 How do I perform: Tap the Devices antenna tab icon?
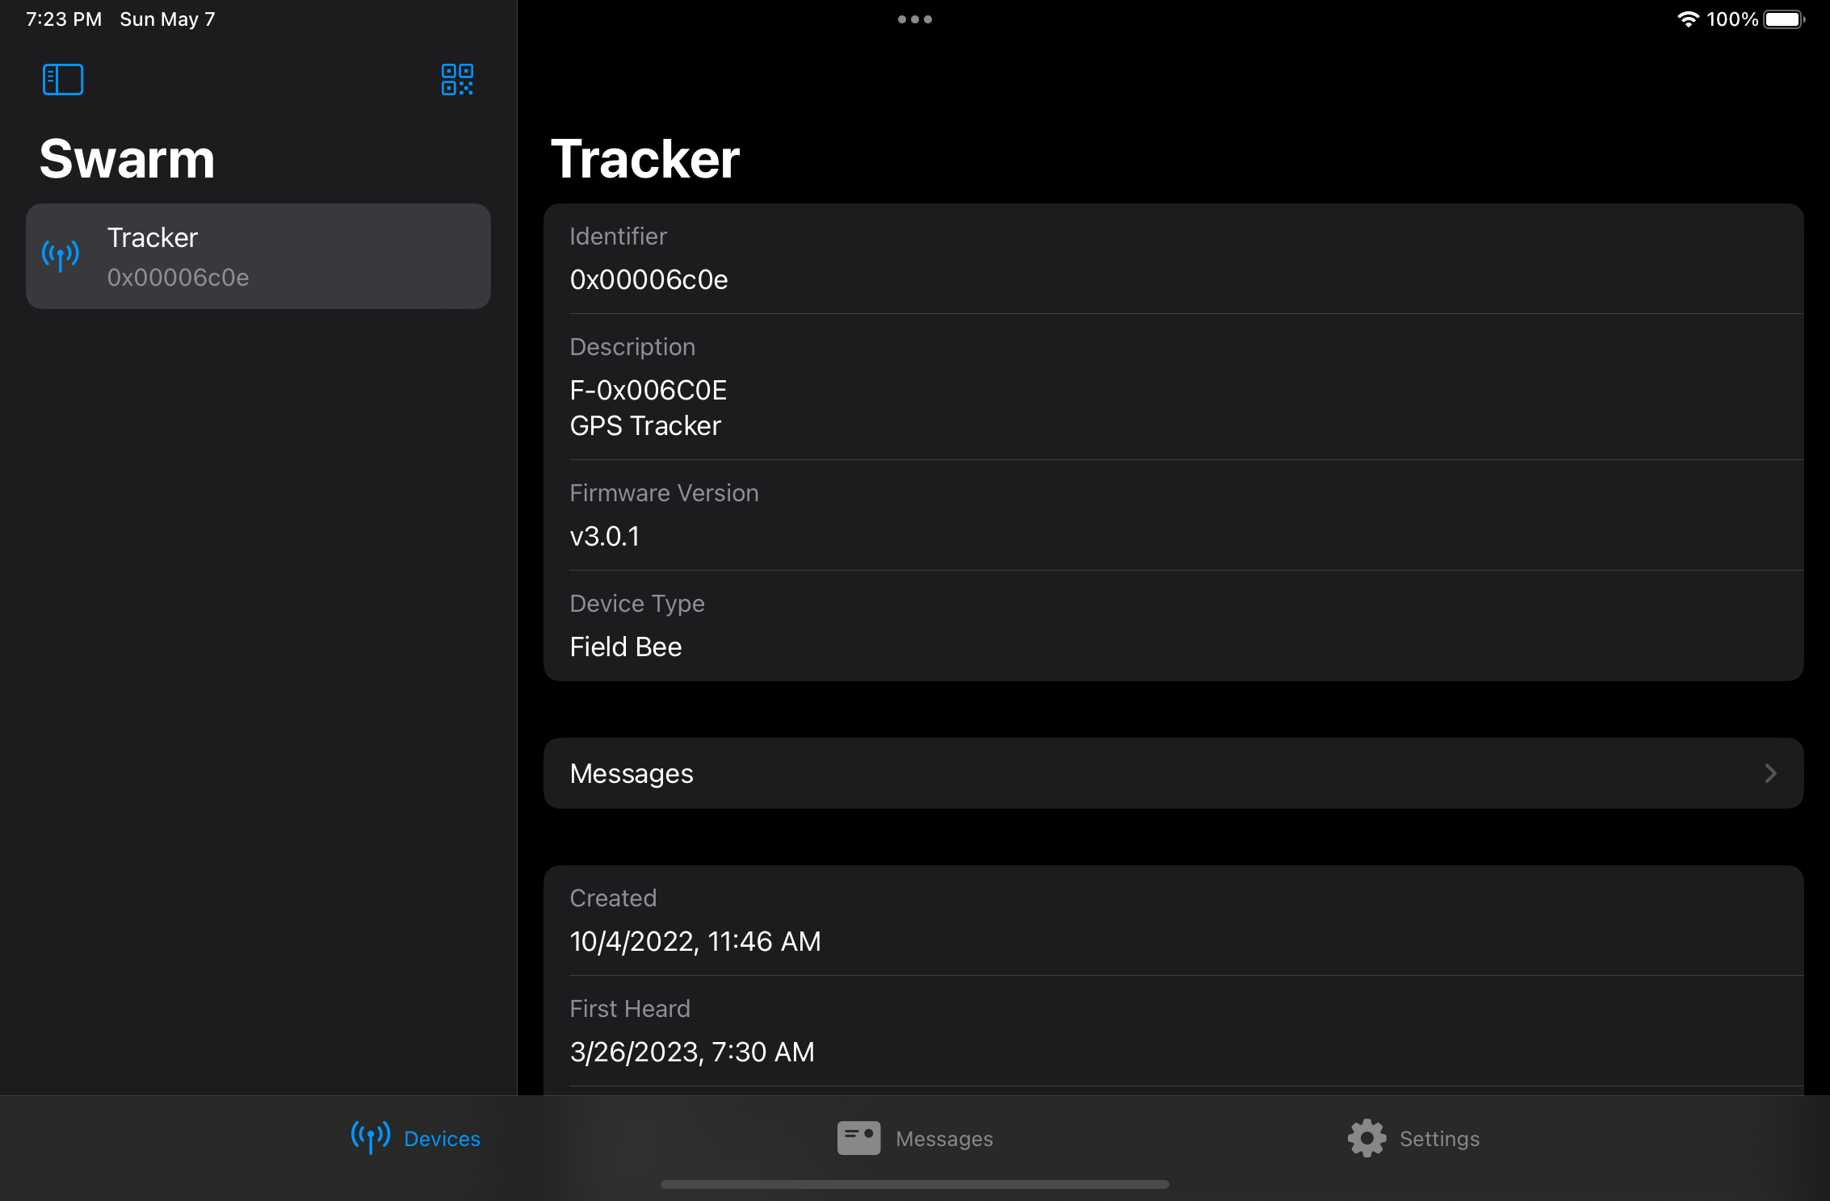(x=371, y=1137)
